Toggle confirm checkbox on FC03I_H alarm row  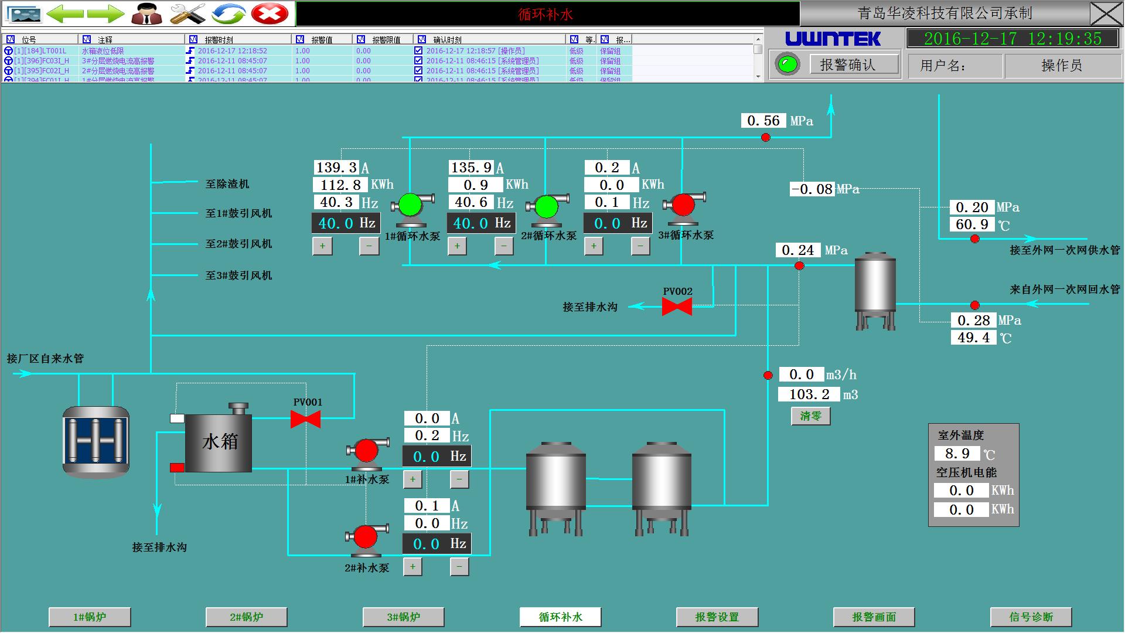418,61
